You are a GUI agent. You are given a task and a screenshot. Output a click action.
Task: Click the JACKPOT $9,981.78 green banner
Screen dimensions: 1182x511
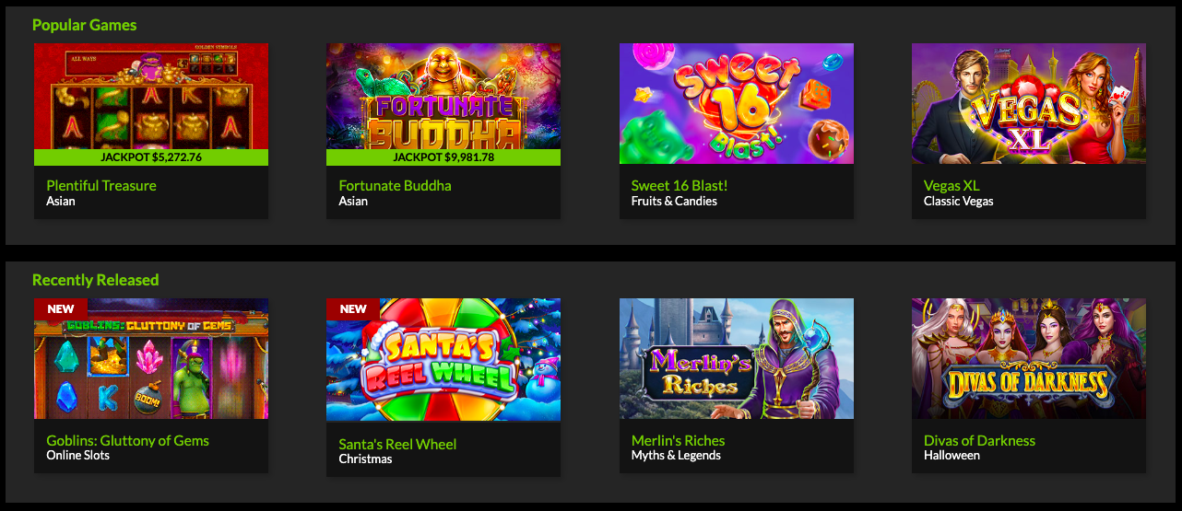[x=443, y=157]
